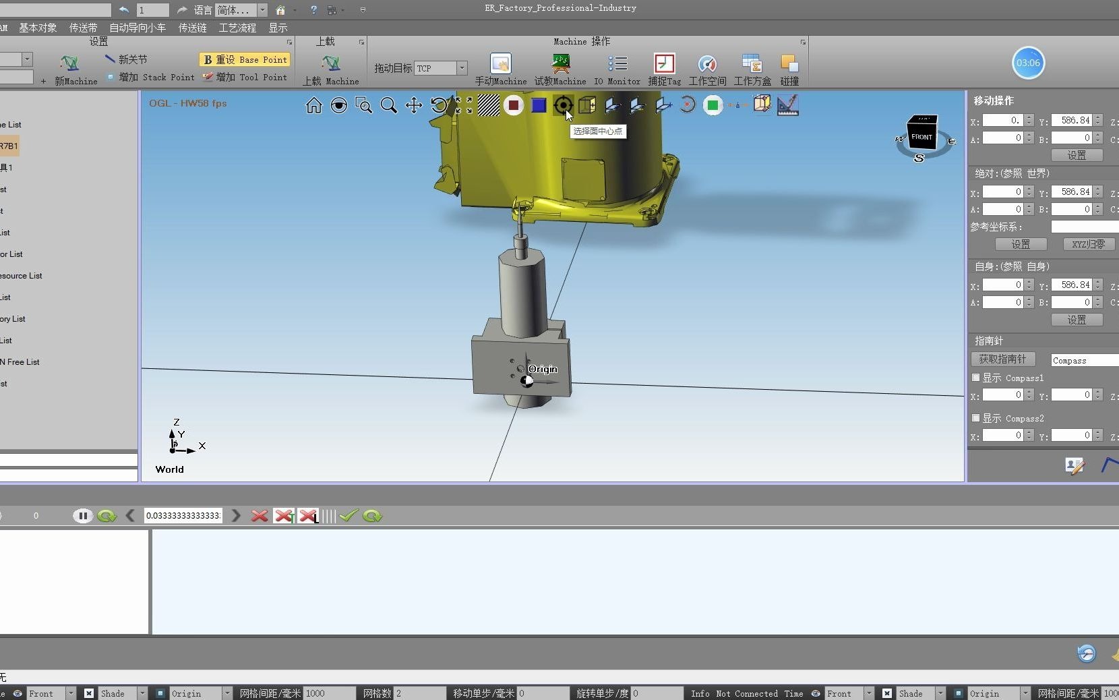
Task: Open the 简体 language dropdown
Action: (262, 10)
